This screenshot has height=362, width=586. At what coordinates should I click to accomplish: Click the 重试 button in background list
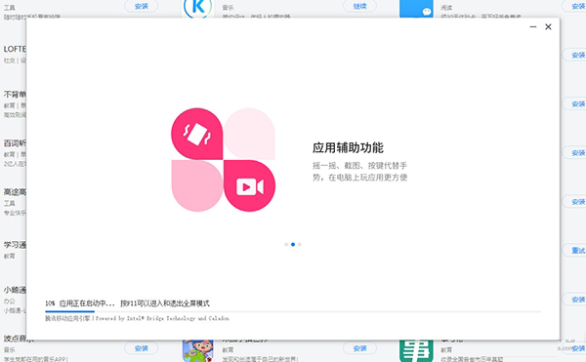tap(575, 251)
